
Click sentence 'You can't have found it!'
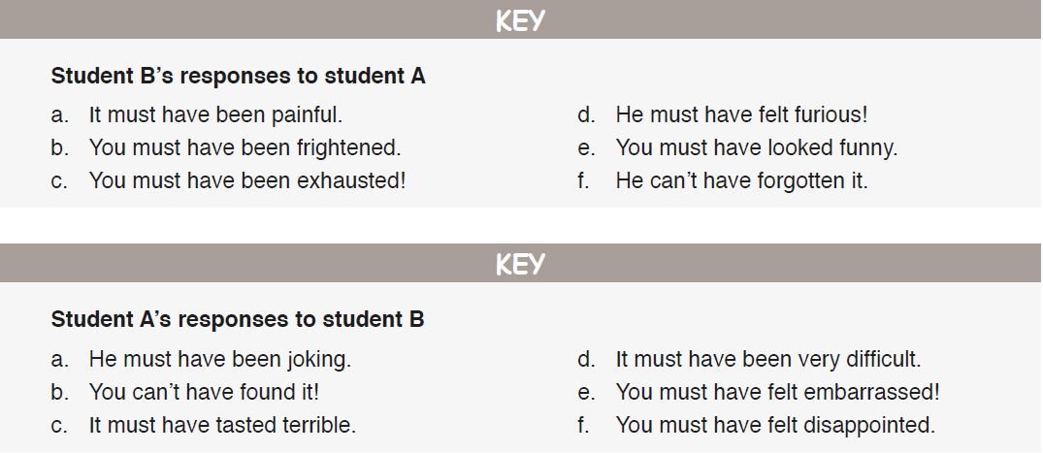pyautogui.click(x=204, y=392)
